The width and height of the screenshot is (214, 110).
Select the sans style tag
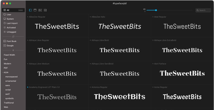pos(7,85)
